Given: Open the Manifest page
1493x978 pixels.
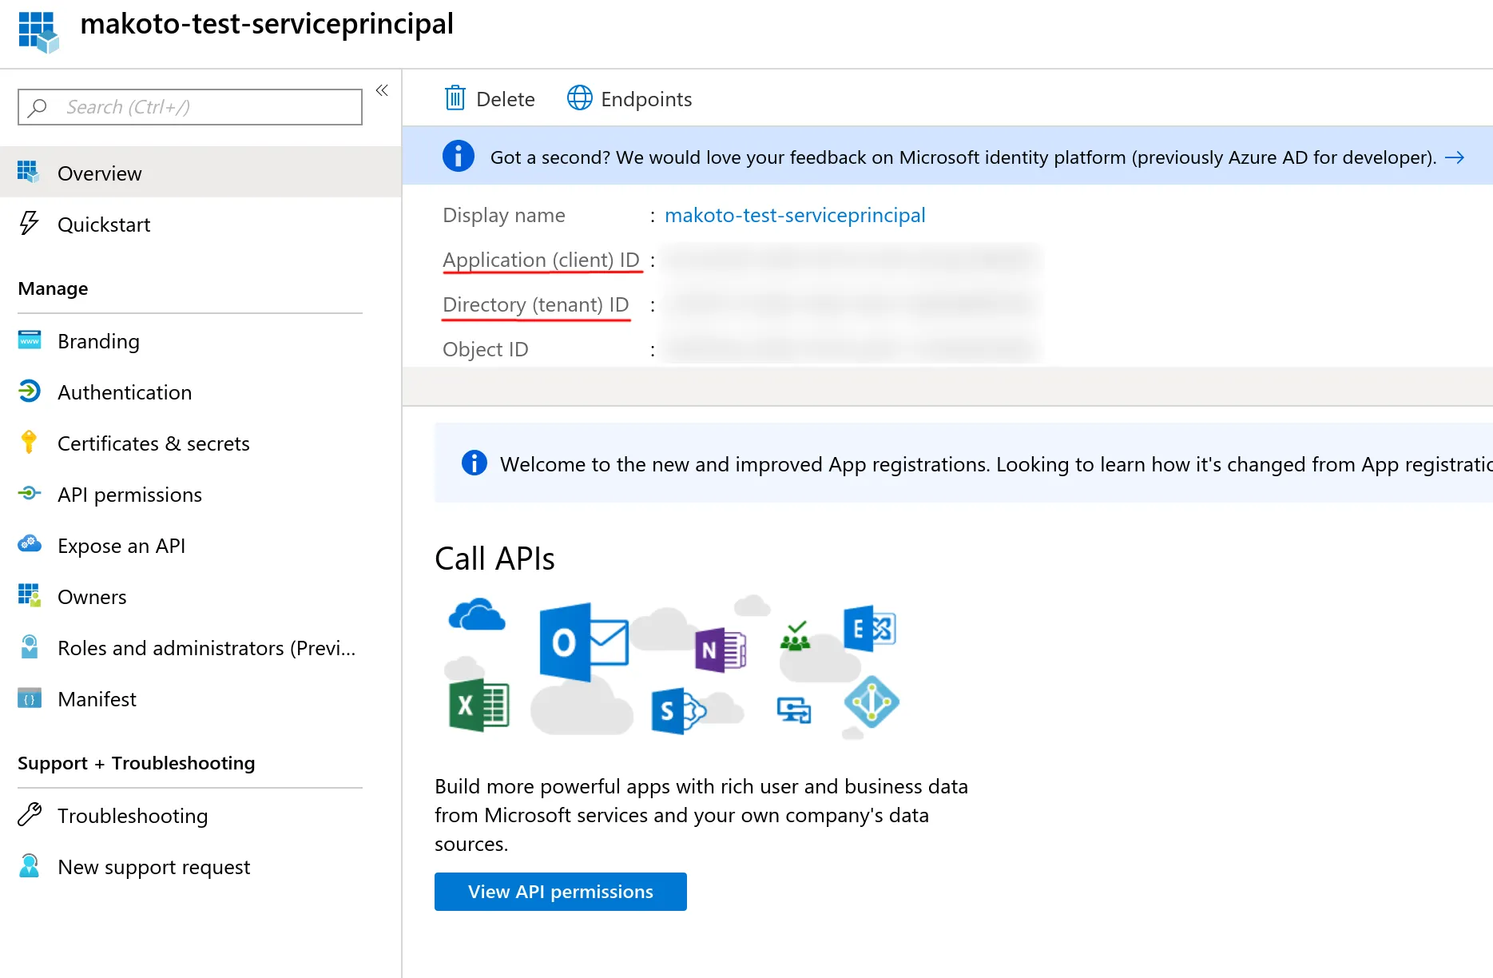Looking at the screenshot, I should click(97, 699).
